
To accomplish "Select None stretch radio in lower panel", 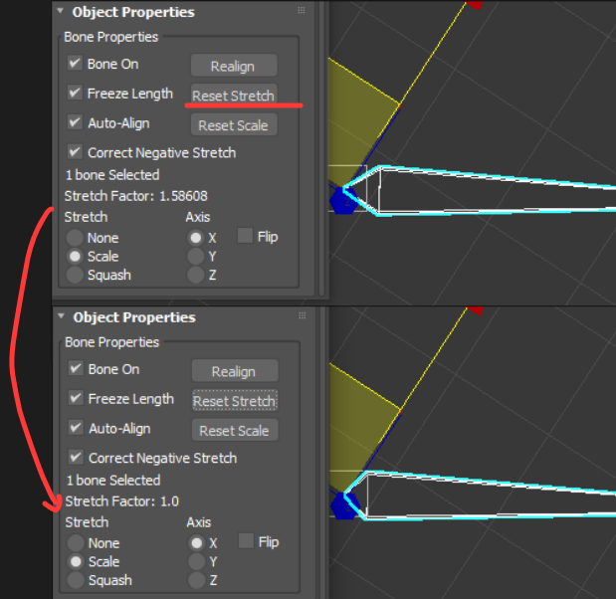I will [x=76, y=543].
